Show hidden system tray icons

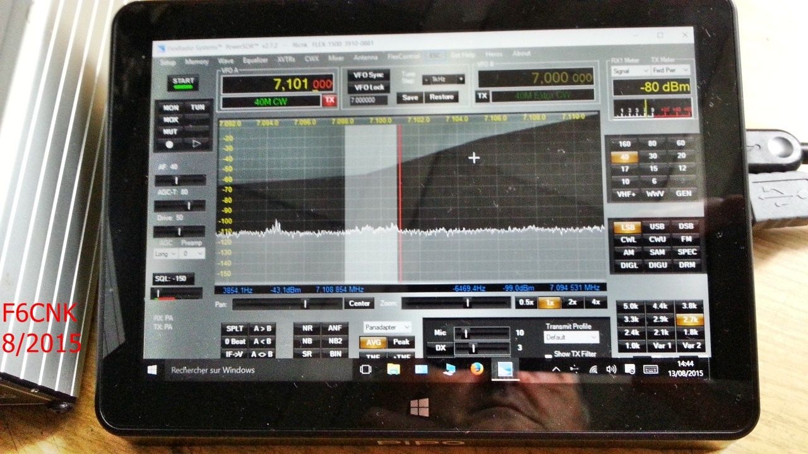pos(556,370)
